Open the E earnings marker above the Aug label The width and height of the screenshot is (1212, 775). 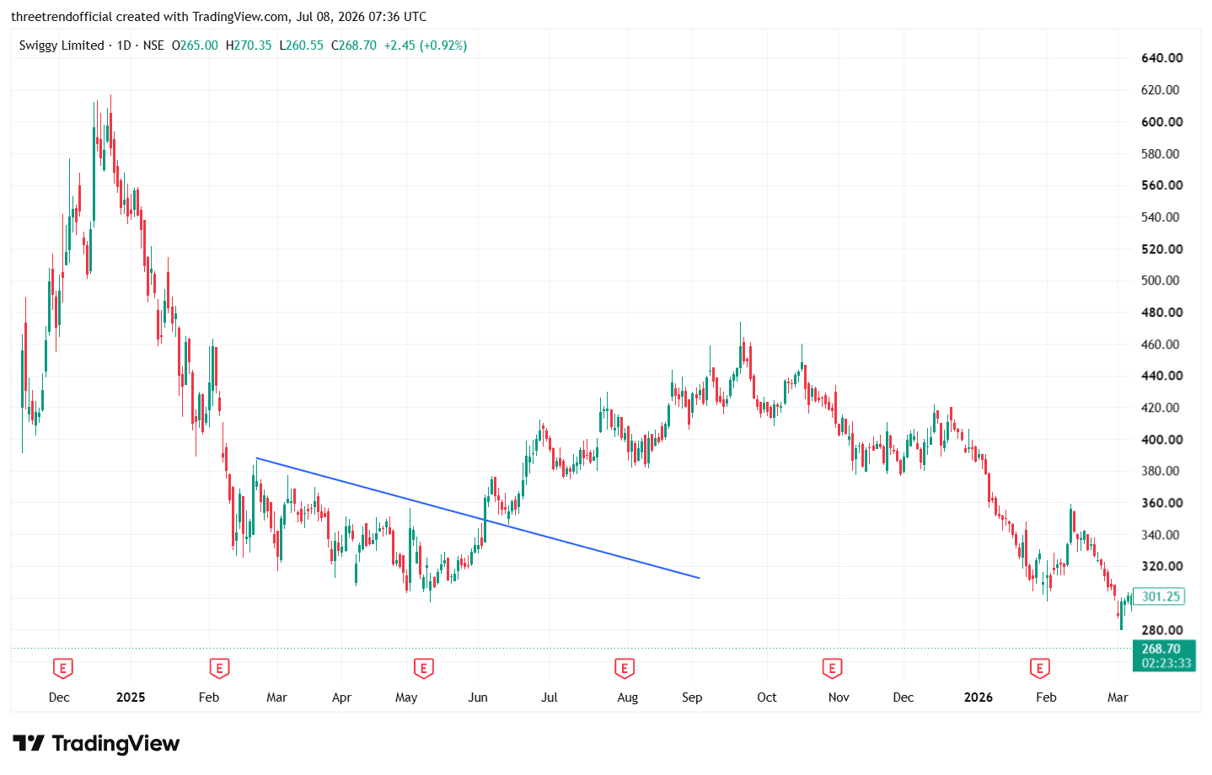624,669
